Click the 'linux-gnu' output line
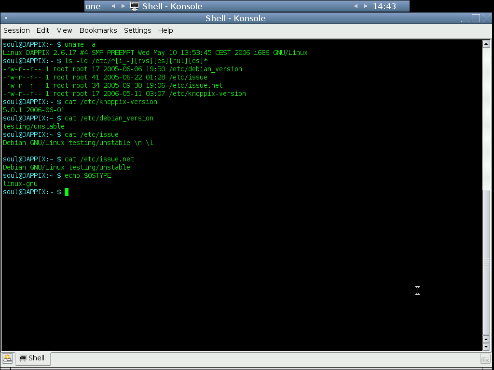The width and height of the screenshot is (494, 370). (20, 184)
